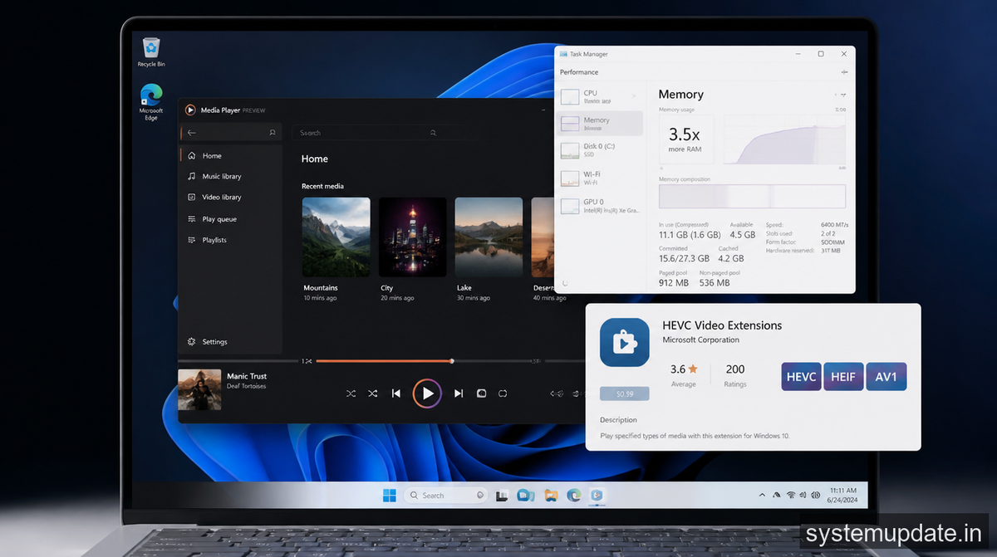Open Music library in the sidebar
The width and height of the screenshot is (997, 557).
[230, 177]
